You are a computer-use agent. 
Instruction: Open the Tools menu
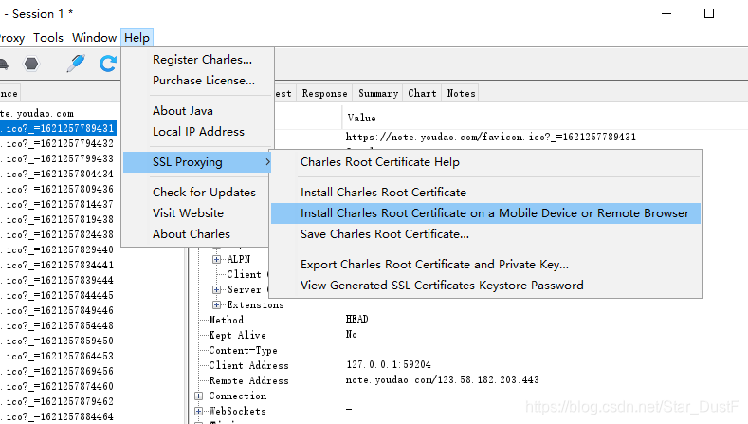[48, 38]
